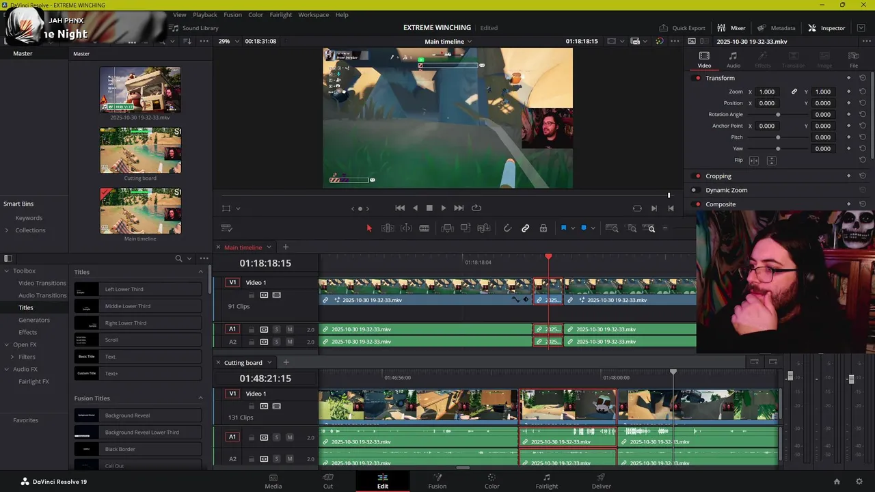This screenshot has width=875, height=492.
Task: Expand Collections under Smart Bins
Action: (x=7, y=230)
